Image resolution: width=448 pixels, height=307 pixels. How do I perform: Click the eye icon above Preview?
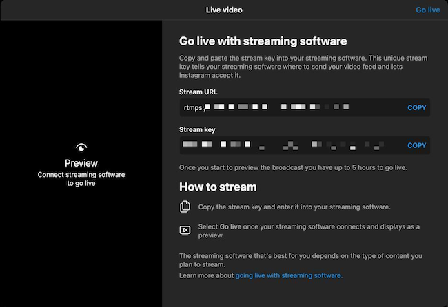(x=81, y=147)
